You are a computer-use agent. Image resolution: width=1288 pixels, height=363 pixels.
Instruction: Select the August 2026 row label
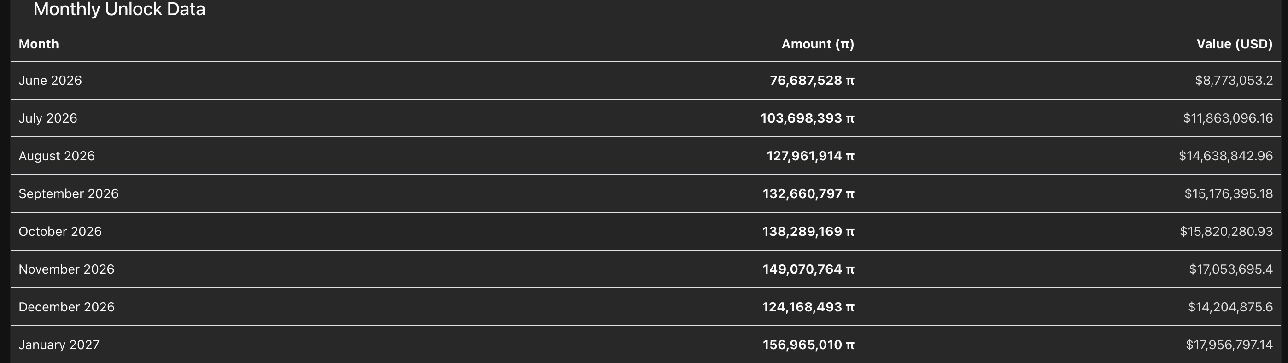[57, 156]
